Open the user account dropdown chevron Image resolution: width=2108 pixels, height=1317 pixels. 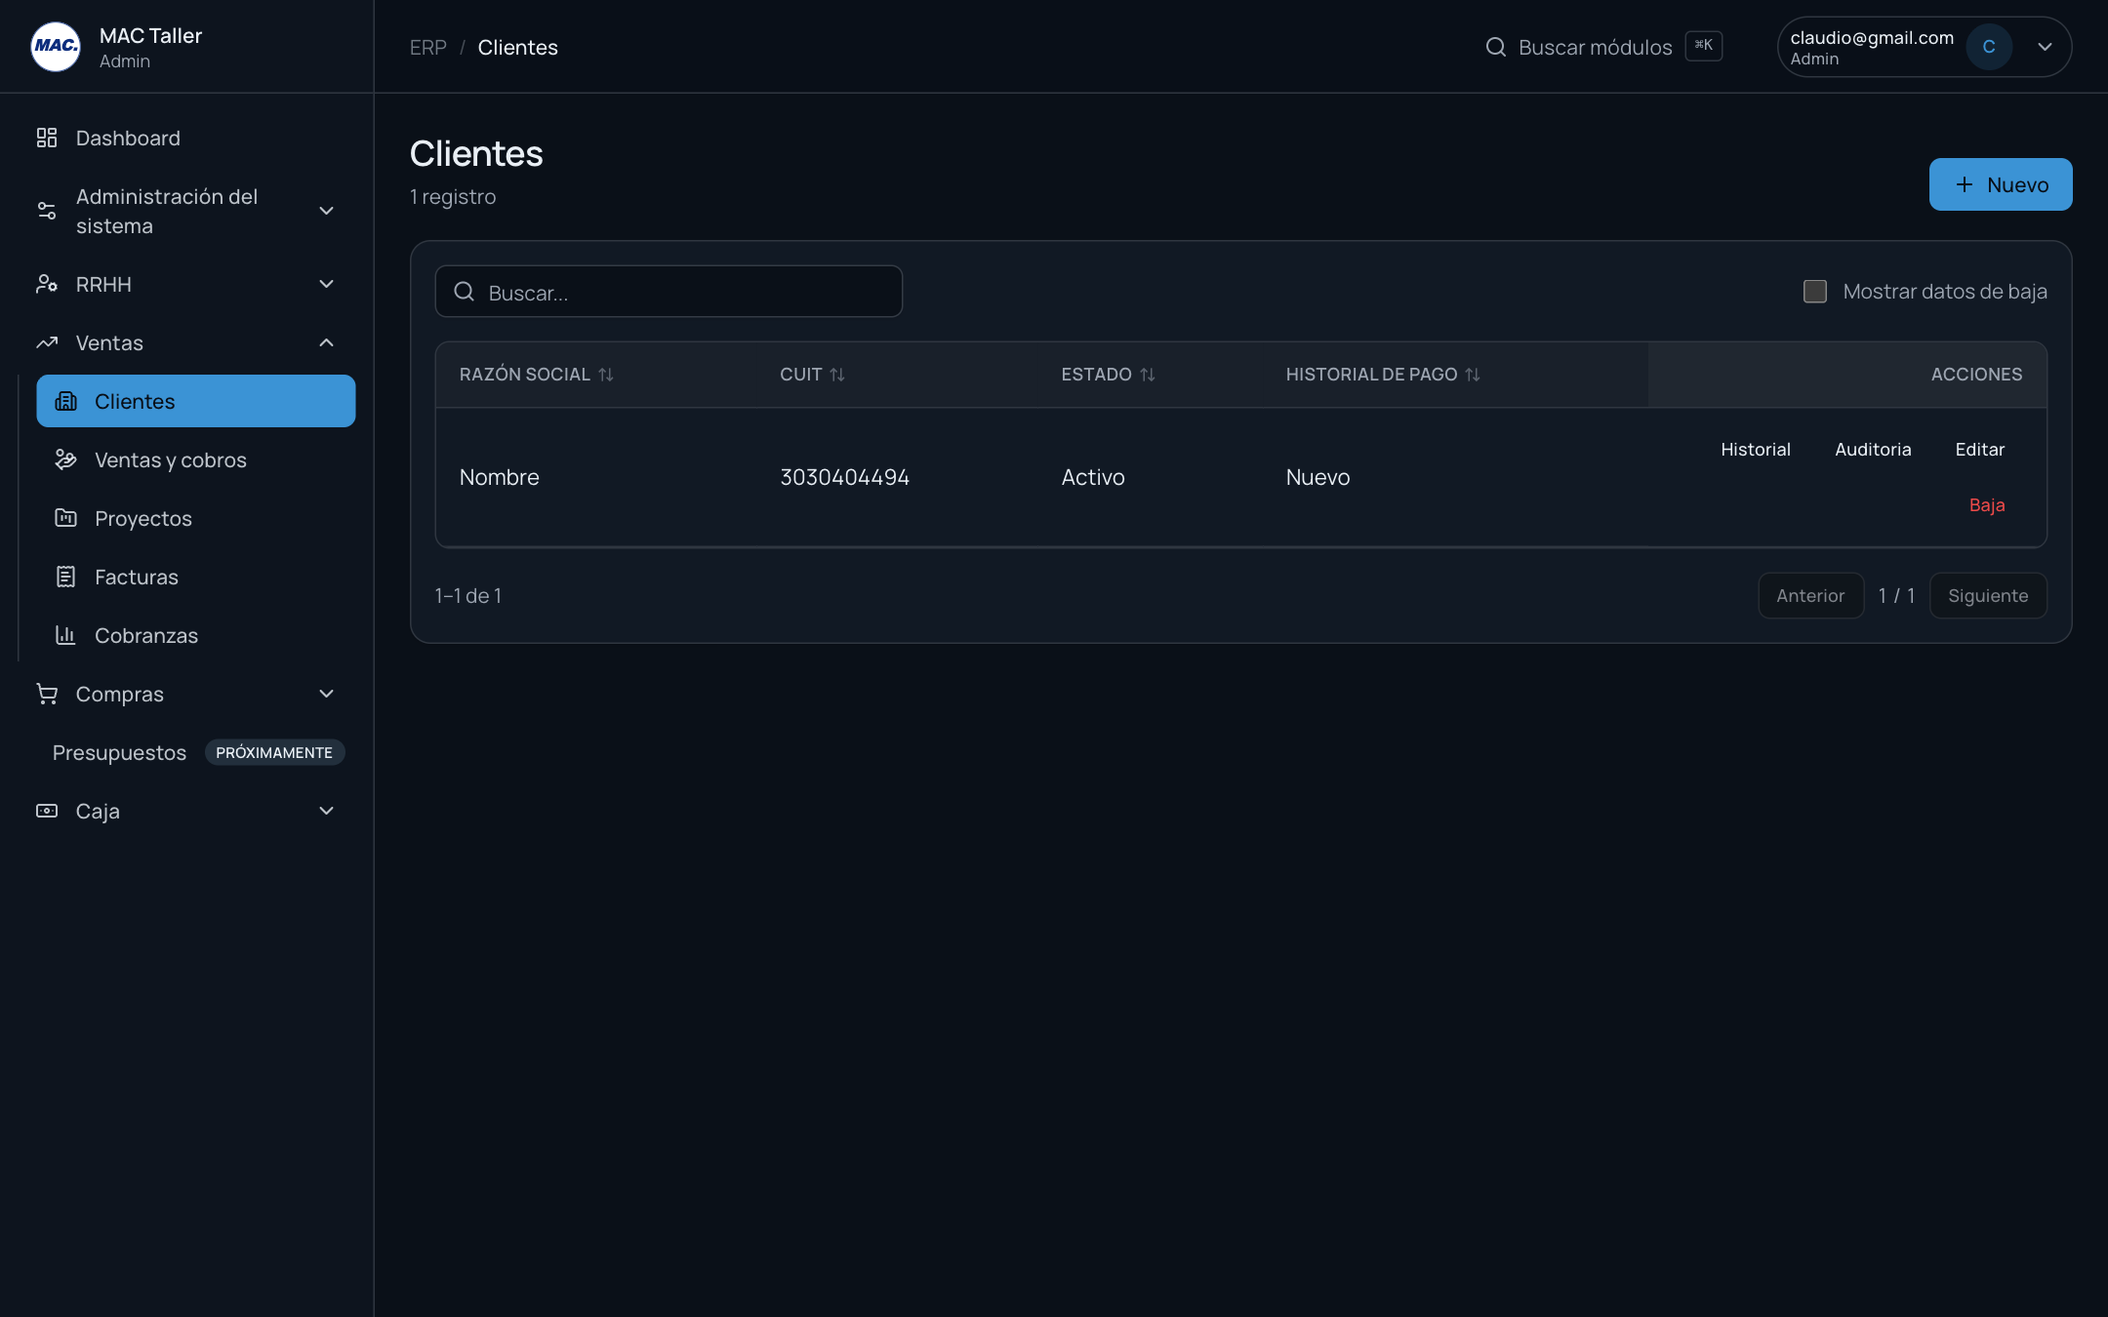pyautogui.click(x=2045, y=47)
